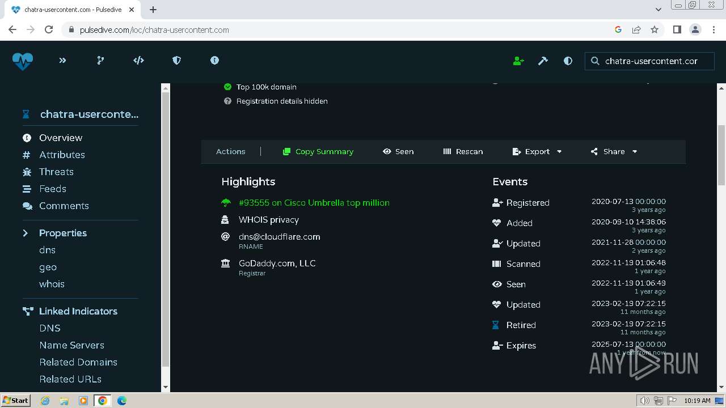Click the @ icon beside dns@cloudflare.com
The image size is (726, 408).
point(226,236)
